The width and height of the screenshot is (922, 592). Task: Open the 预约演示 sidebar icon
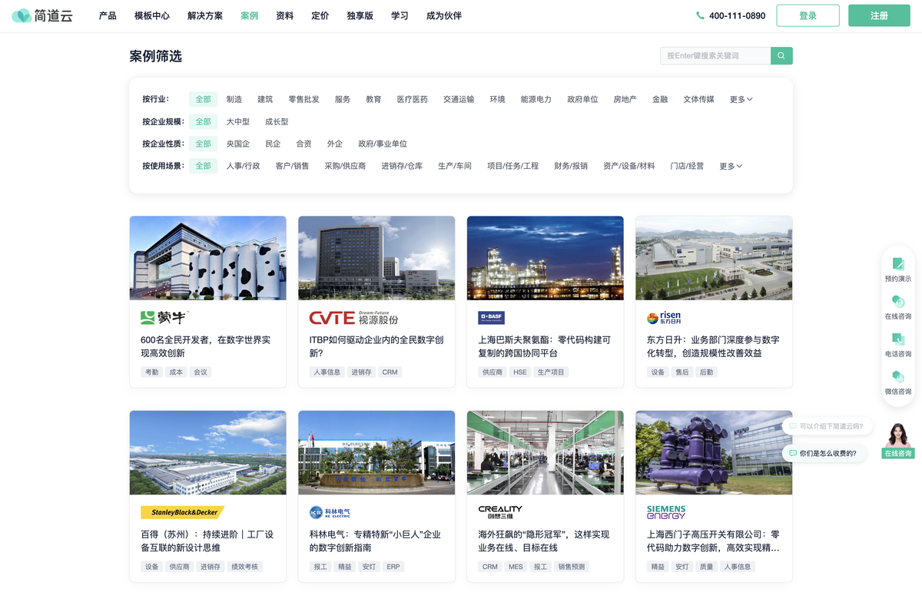coord(898,264)
